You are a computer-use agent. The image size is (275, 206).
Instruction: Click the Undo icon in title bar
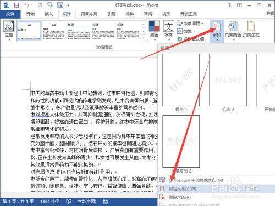[26, 5]
